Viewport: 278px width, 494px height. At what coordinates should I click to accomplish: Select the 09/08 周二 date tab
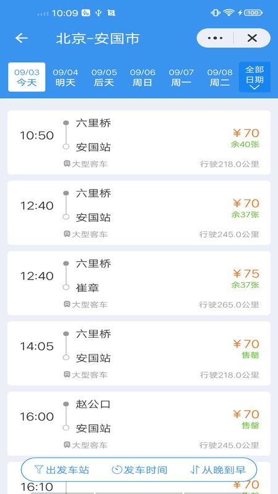point(220,77)
